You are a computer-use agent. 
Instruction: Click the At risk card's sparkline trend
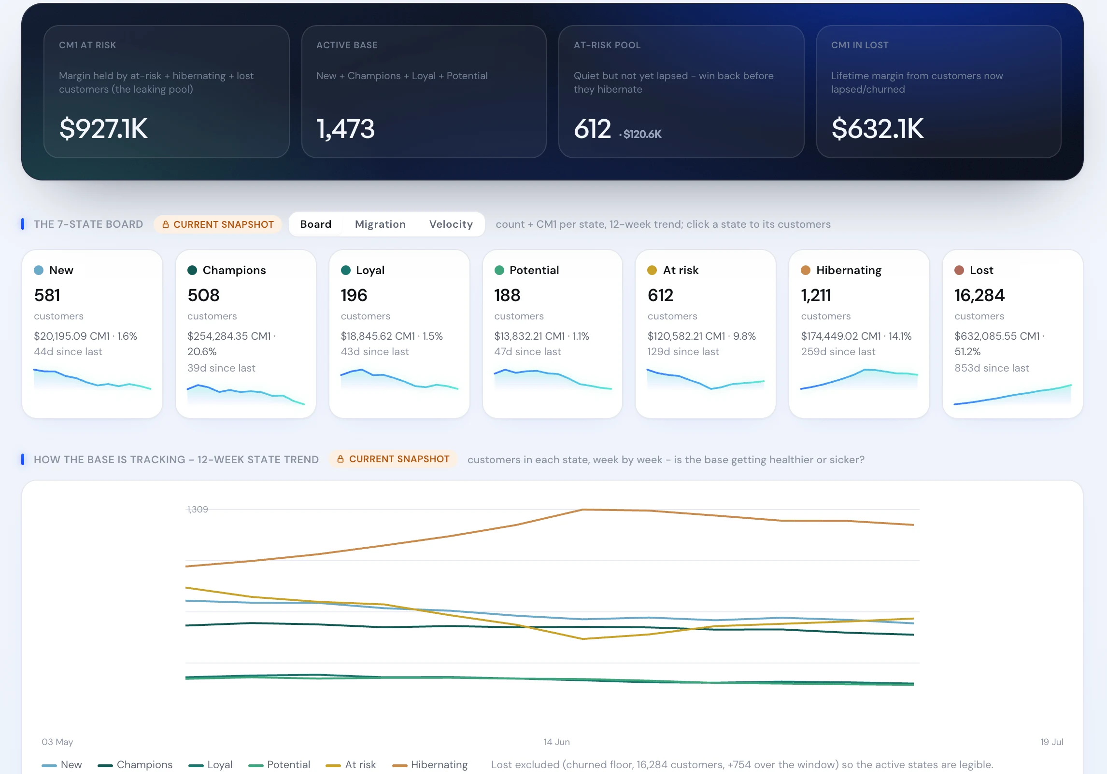706,380
